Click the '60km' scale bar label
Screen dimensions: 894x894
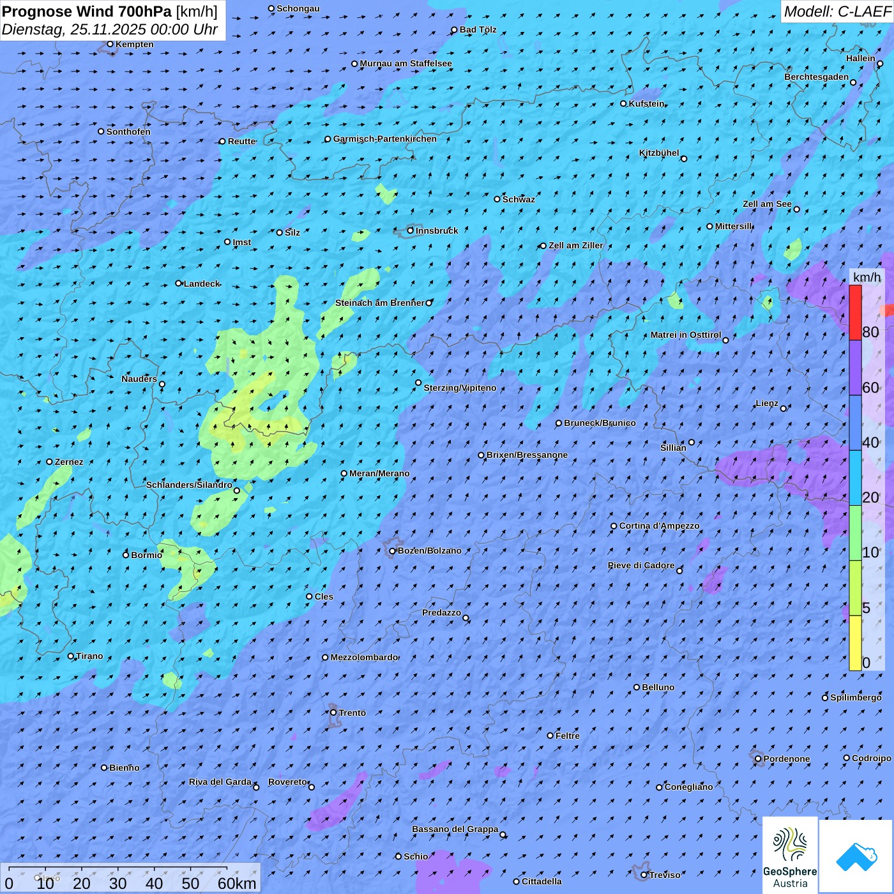[x=237, y=883]
